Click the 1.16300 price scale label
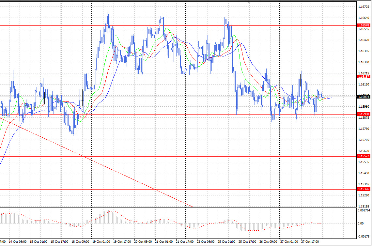Image resolution: width=372 pixels, height=246 pixels. tap(364, 62)
